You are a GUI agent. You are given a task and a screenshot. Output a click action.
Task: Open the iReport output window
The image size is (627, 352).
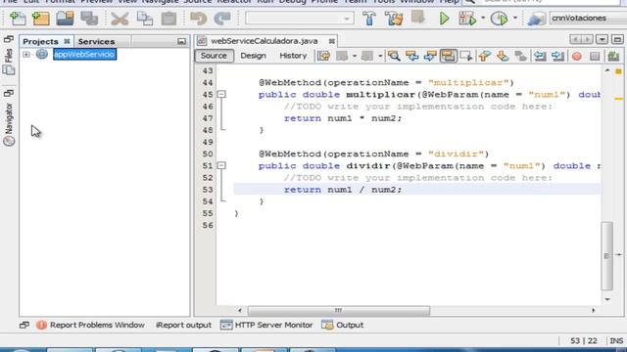[x=183, y=325]
